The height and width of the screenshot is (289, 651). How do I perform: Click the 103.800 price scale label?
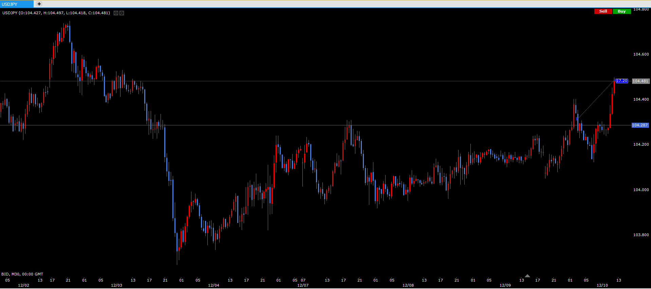(641, 235)
